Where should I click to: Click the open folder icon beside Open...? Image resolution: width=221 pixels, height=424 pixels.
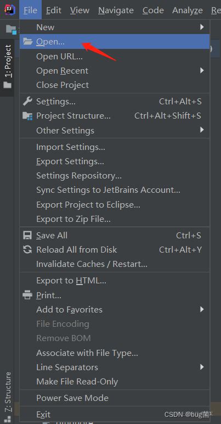click(28, 41)
